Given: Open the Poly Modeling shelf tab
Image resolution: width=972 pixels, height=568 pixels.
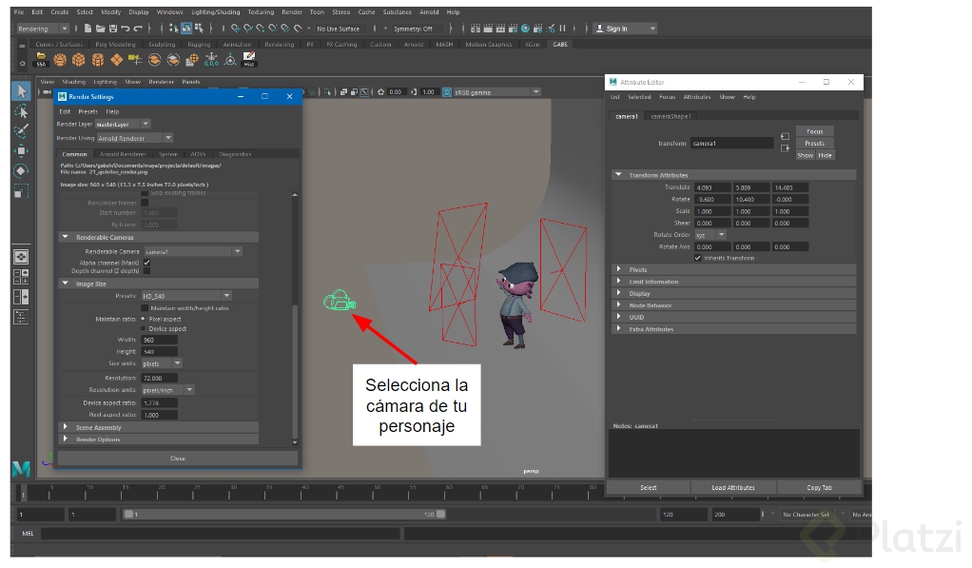Looking at the screenshot, I should tap(115, 45).
